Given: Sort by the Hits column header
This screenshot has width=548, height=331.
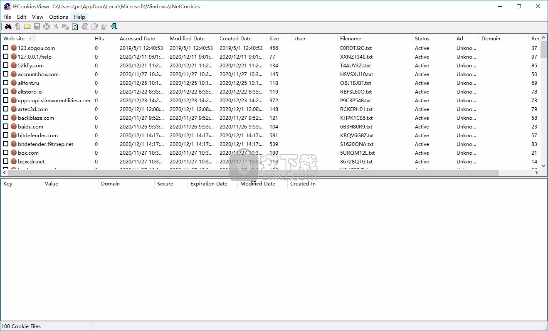Looking at the screenshot, I should click(x=104, y=38).
